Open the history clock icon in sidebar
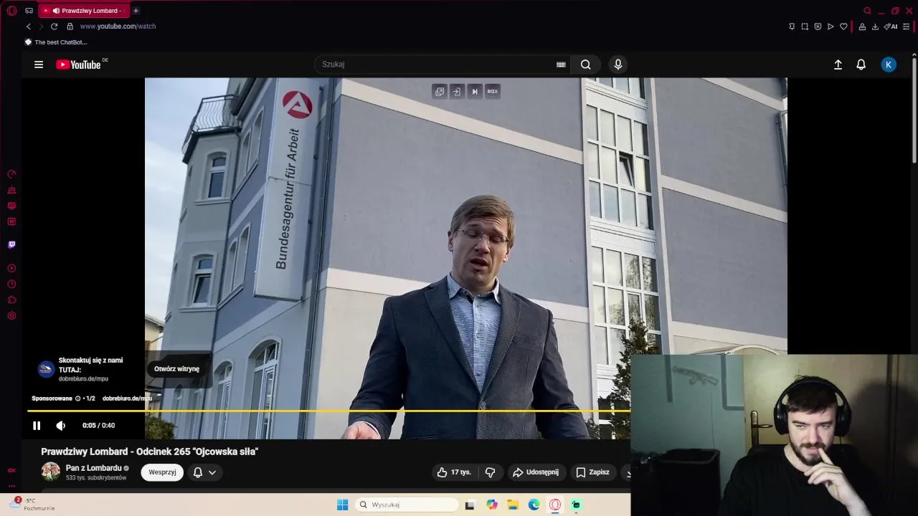The image size is (918, 516). point(11,284)
